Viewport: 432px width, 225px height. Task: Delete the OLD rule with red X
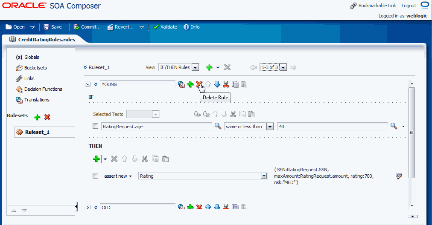(199, 207)
